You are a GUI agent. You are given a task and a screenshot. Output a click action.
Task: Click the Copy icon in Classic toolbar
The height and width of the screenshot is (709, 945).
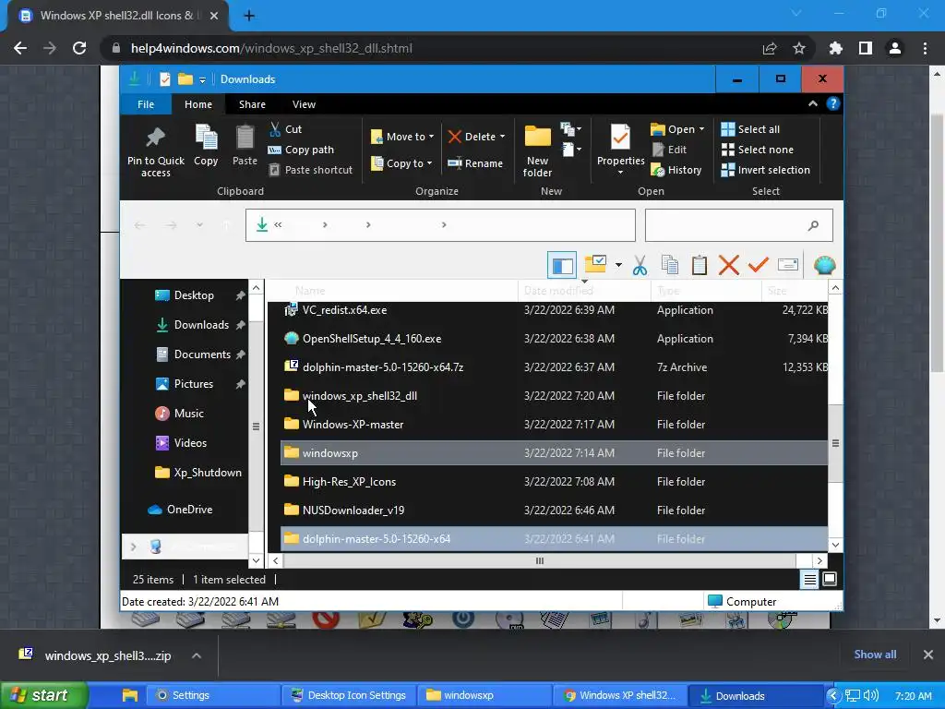[669, 265]
